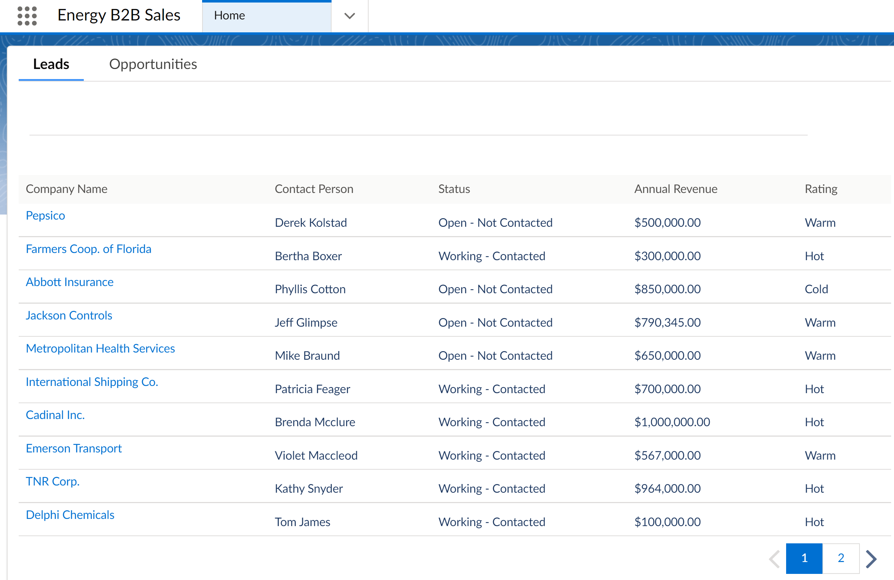Open the Delphi Chemicals lead

[70, 515]
